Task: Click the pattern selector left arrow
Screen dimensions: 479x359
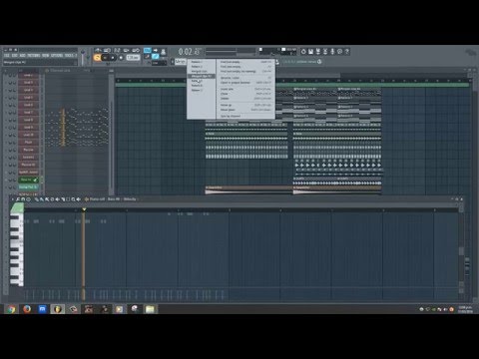Action: pyautogui.click(x=173, y=62)
